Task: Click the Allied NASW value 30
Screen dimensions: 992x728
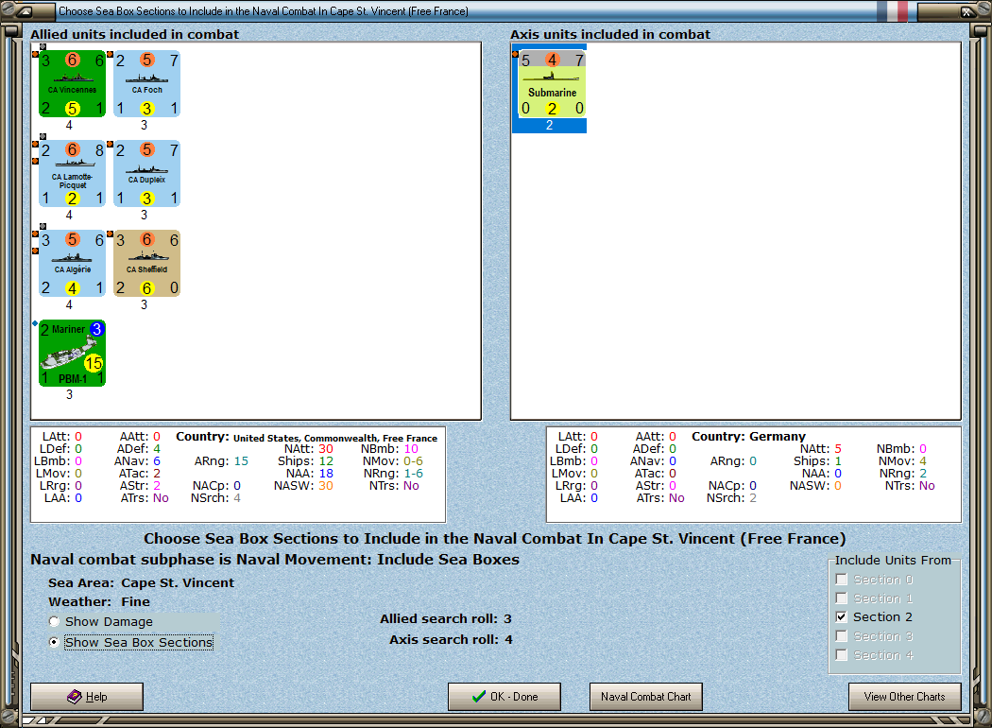Action: [x=326, y=486]
